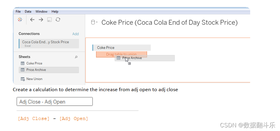
Task: Click the Coke Price table on canvas
Action: pos(121,48)
